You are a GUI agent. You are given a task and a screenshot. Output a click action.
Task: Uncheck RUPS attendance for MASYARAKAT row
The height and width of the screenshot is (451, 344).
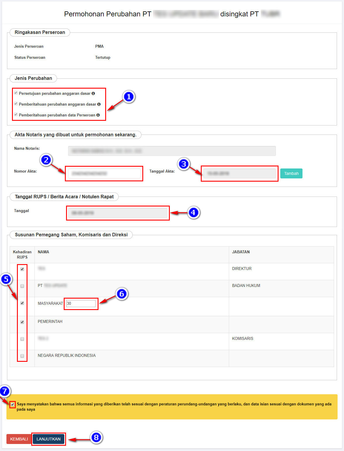point(22,303)
